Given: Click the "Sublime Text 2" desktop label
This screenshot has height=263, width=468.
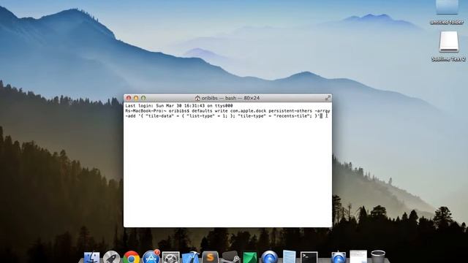Looking at the screenshot, I should coord(448,59).
